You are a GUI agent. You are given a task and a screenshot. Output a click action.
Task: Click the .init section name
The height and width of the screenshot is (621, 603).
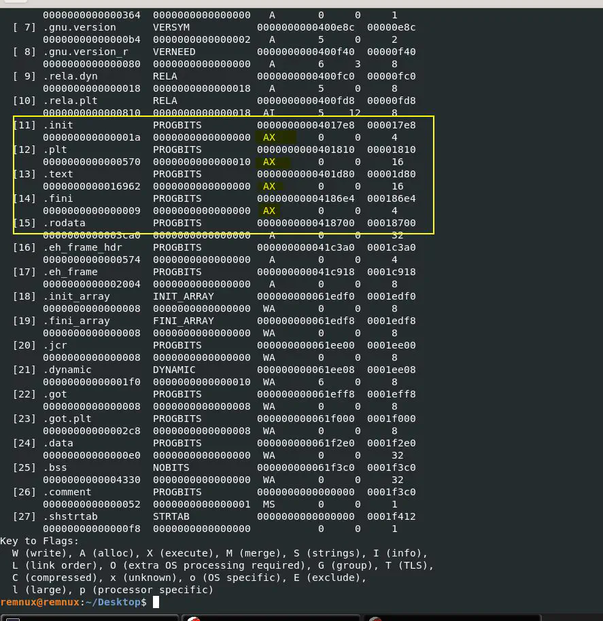pyautogui.click(x=58, y=125)
